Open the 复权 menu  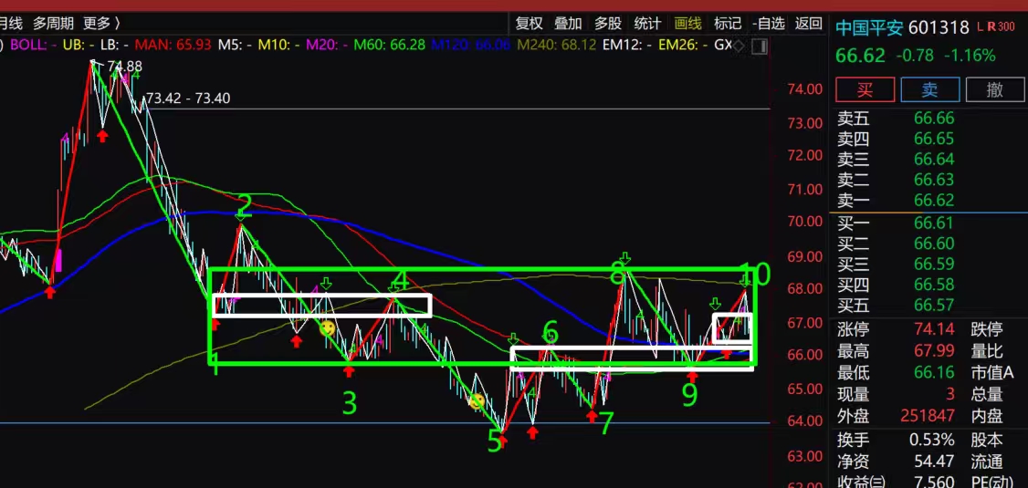(530, 24)
